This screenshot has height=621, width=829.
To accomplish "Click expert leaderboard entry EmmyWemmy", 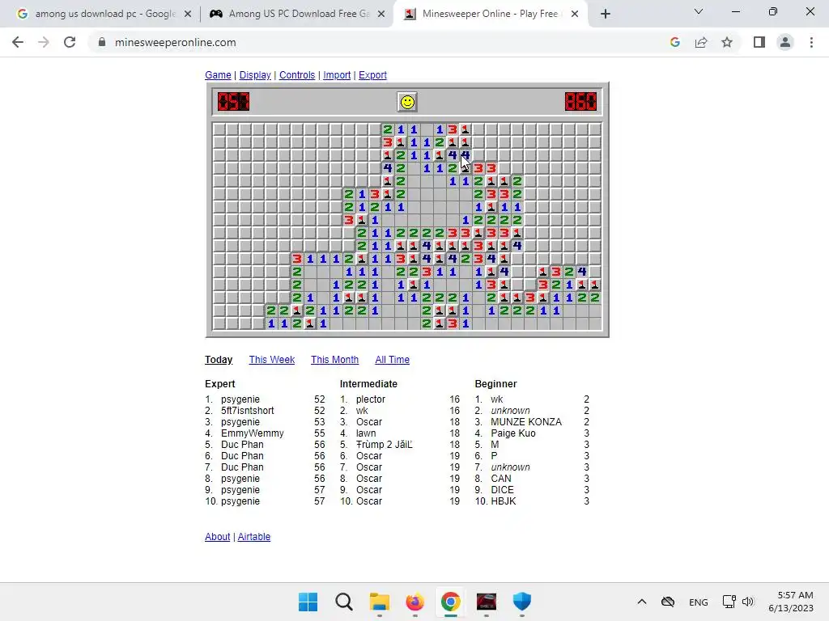I will pos(253,433).
